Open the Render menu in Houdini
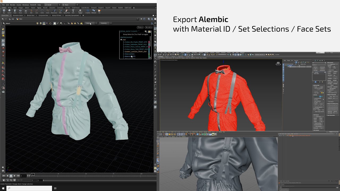 (x=12, y=5)
